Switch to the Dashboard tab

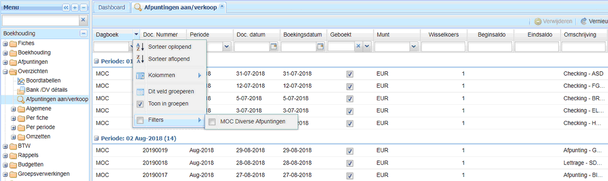tap(112, 8)
